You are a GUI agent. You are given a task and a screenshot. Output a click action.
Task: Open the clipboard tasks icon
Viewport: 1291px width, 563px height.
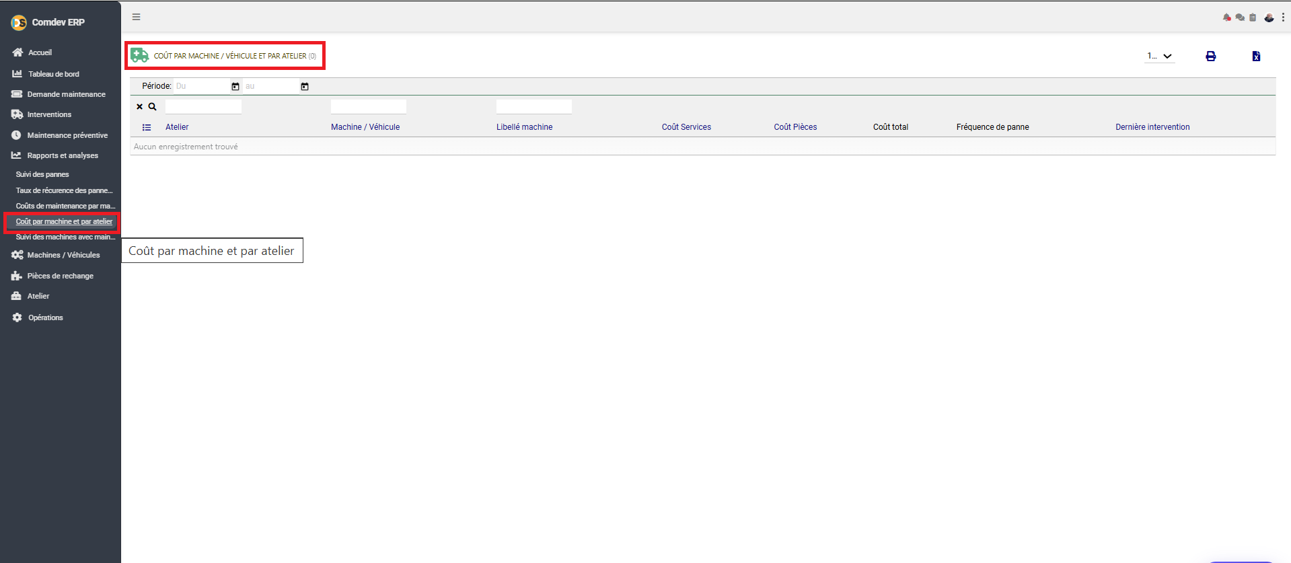pyautogui.click(x=1253, y=17)
